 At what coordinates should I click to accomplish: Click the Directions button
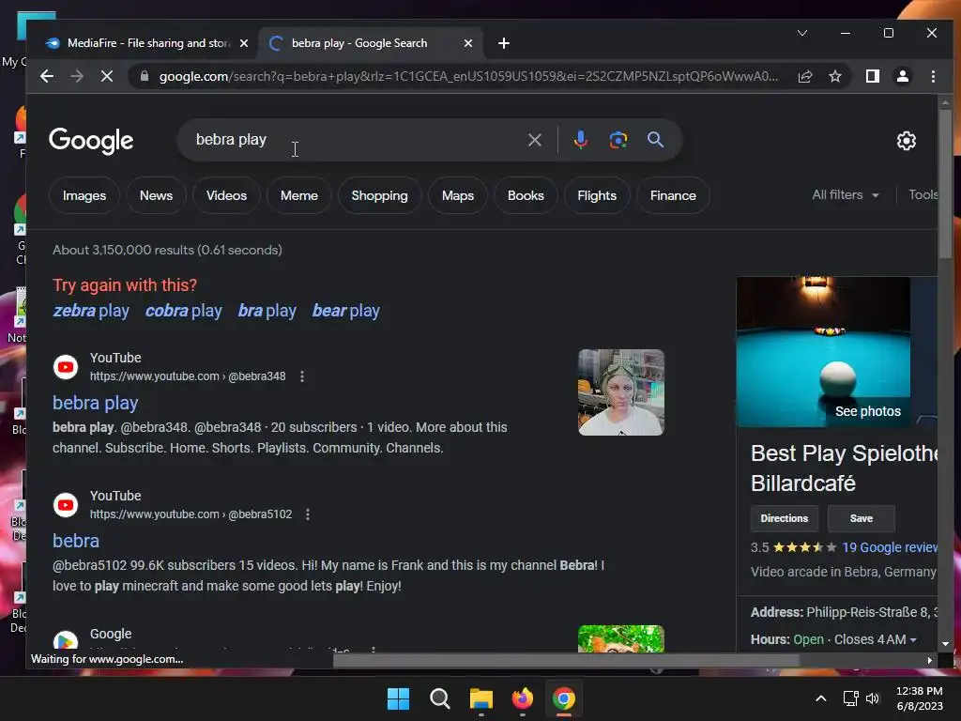(784, 518)
